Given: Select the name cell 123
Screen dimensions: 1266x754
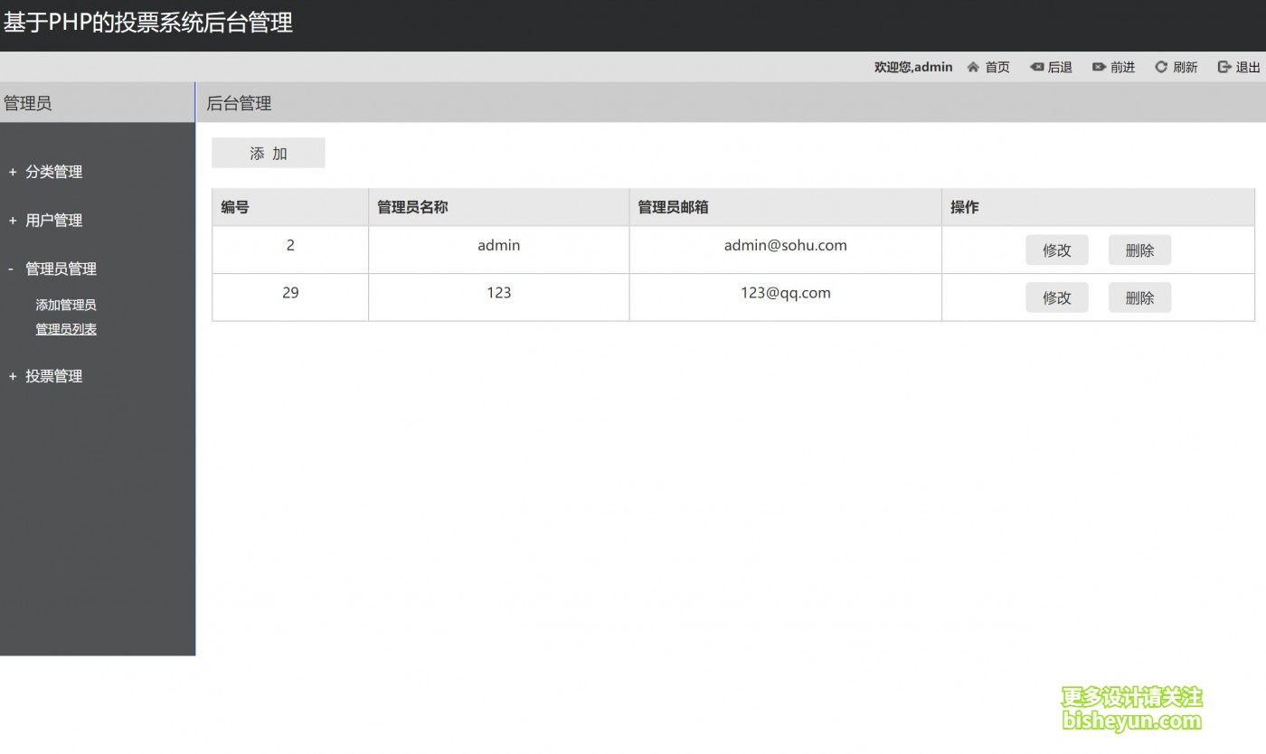Looking at the screenshot, I should tap(499, 297).
